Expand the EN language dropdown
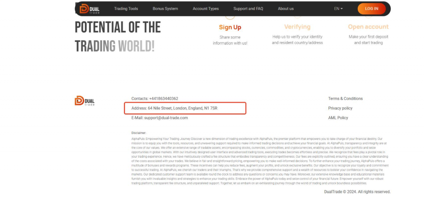This screenshot has height=207, width=424. point(338,9)
